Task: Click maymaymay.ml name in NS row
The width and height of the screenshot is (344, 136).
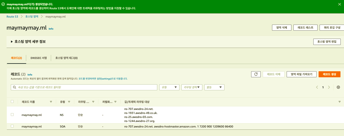Action: (32, 115)
